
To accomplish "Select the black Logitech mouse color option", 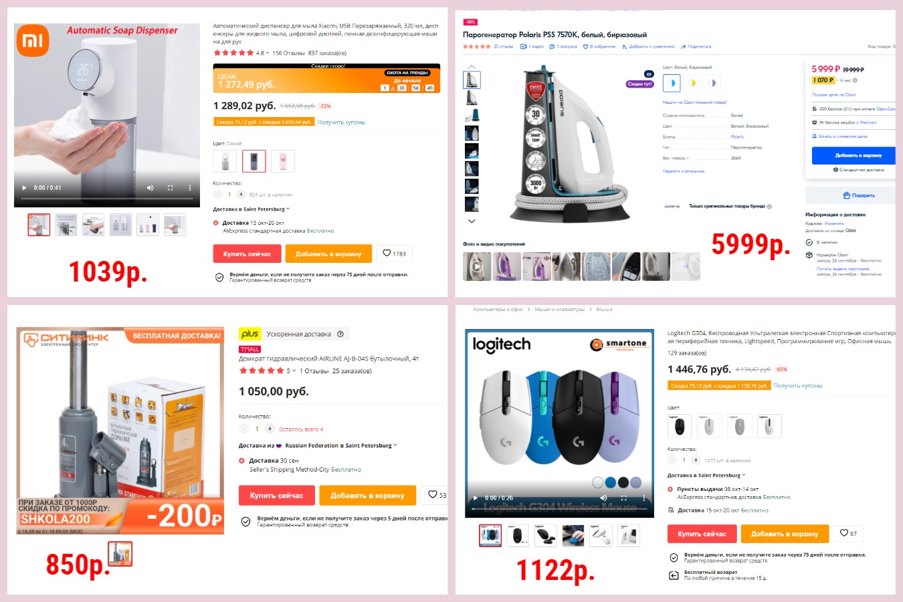I will click(680, 425).
